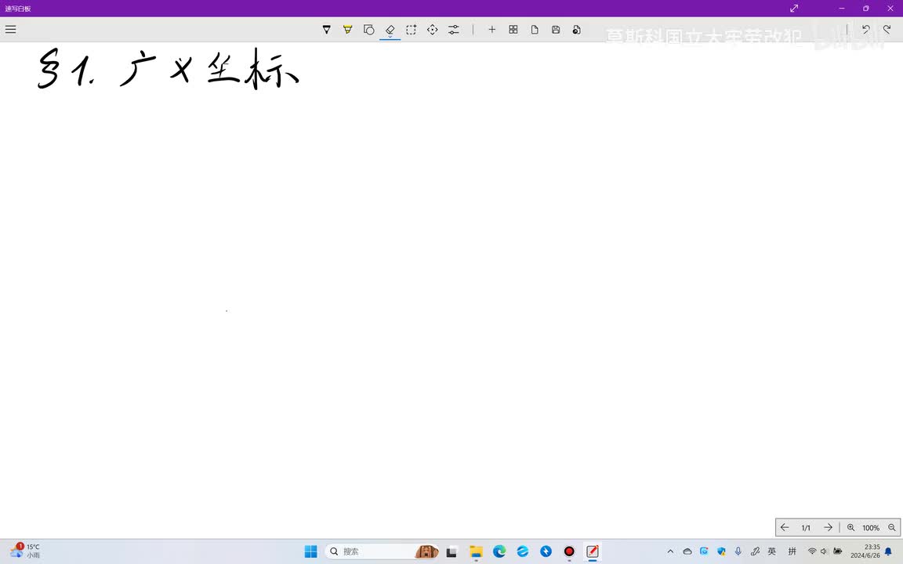Go to next page arrow

click(828, 527)
